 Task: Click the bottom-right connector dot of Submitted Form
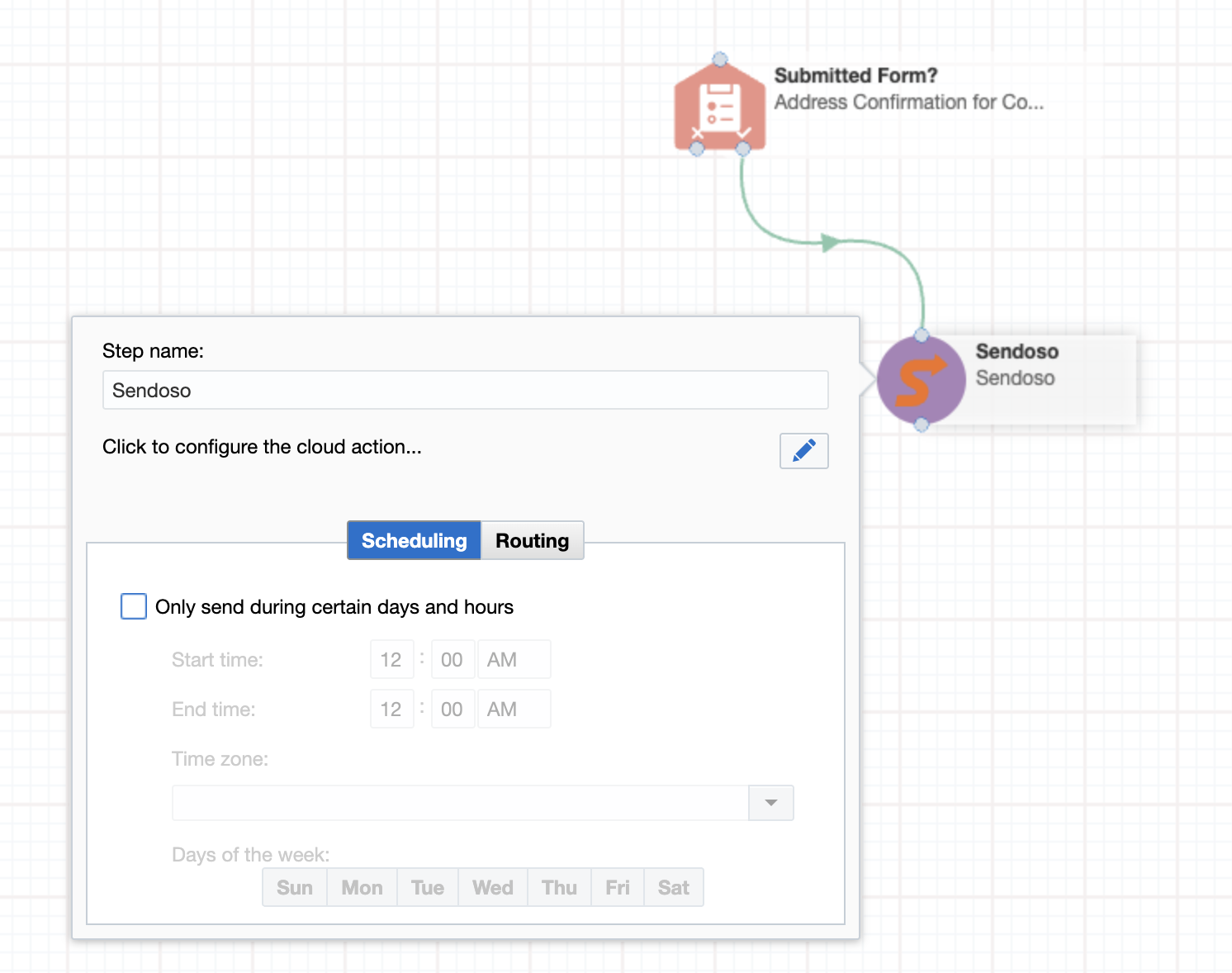point(743,149)
